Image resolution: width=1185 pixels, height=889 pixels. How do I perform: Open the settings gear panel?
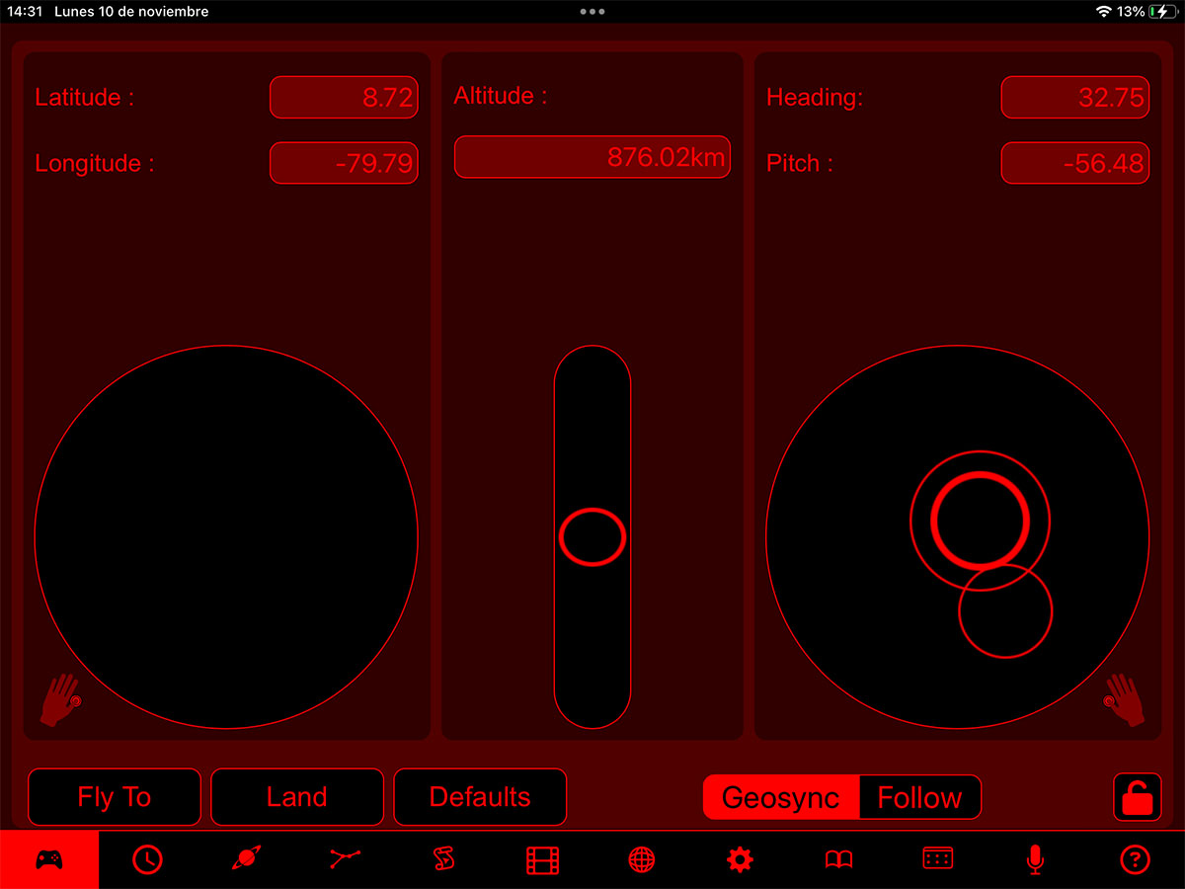pyautogui.click(x=740, y=858)
